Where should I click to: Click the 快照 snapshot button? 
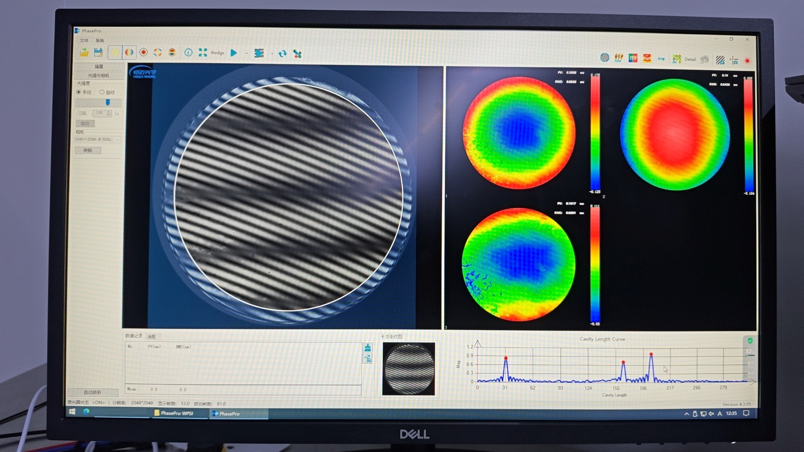88,150
